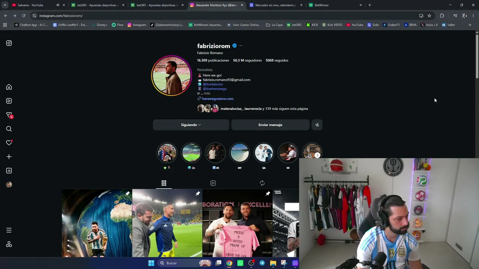Expand the bio with "más"

[207, 93]
